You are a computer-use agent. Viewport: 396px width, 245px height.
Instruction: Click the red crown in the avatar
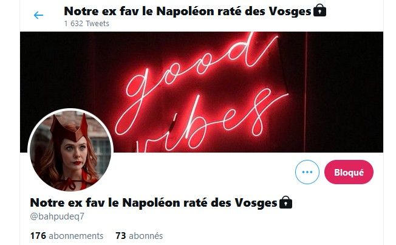coord(69,128)
